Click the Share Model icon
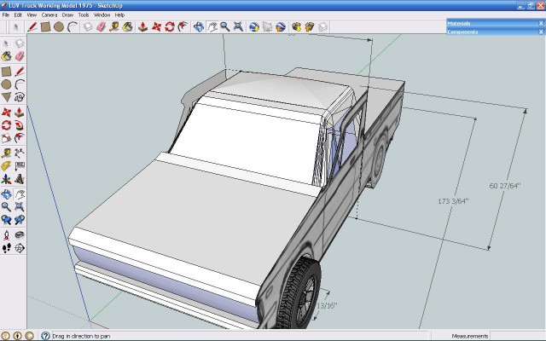The image size is (546, 341). click(310, 26)
